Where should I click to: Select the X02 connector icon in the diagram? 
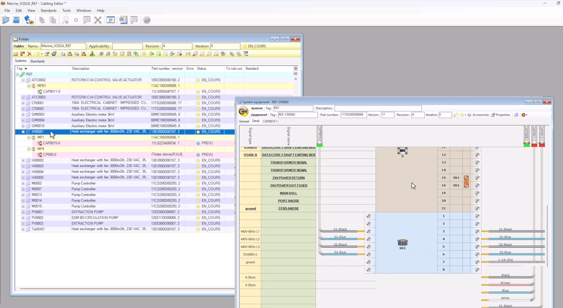(x=403, y=243)
